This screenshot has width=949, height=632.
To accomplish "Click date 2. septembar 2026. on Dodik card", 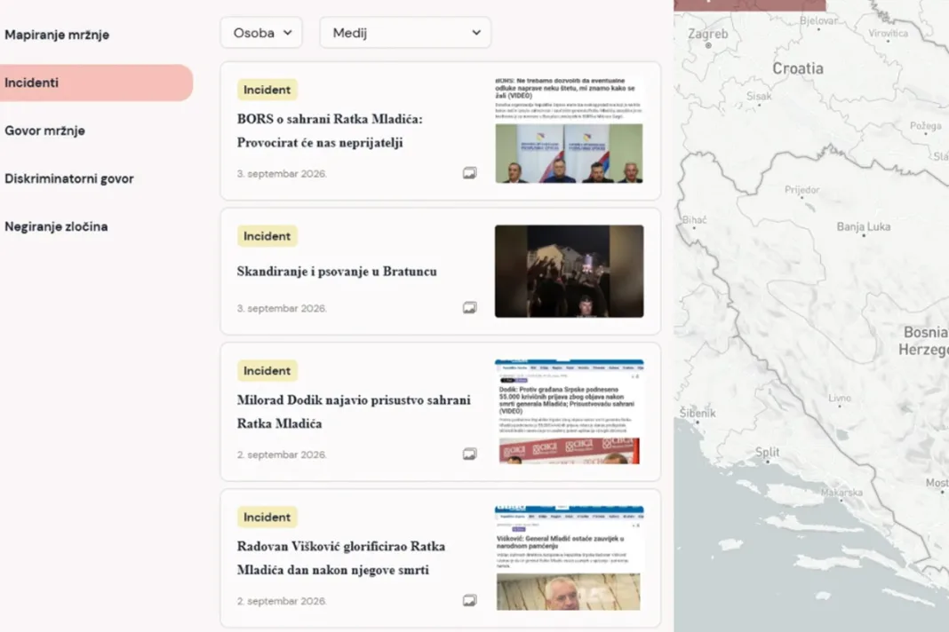I will click(x=282, y=454).
